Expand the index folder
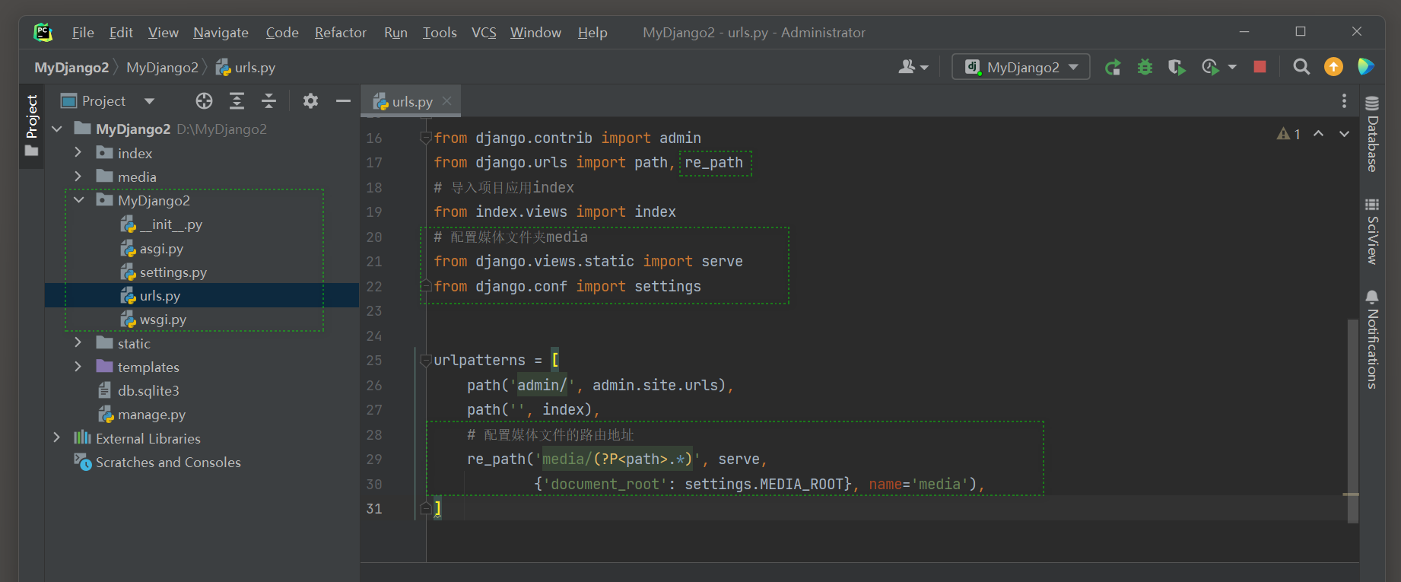 [78, 153]
